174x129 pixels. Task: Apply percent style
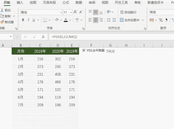coord(161,20)
